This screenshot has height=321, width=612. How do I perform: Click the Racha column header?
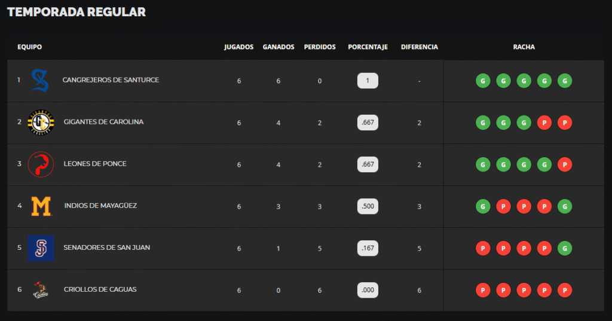(x=524, y=47)
